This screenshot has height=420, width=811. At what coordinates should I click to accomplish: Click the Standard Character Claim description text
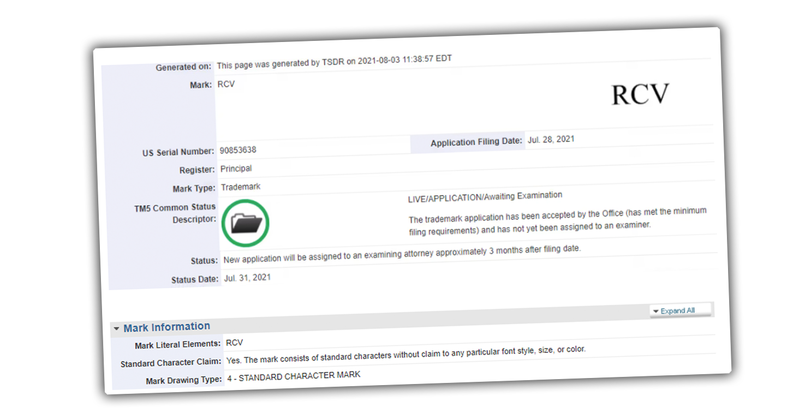[405, 355]
